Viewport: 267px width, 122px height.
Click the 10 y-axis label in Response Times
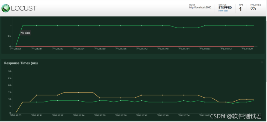pos(10,99)
